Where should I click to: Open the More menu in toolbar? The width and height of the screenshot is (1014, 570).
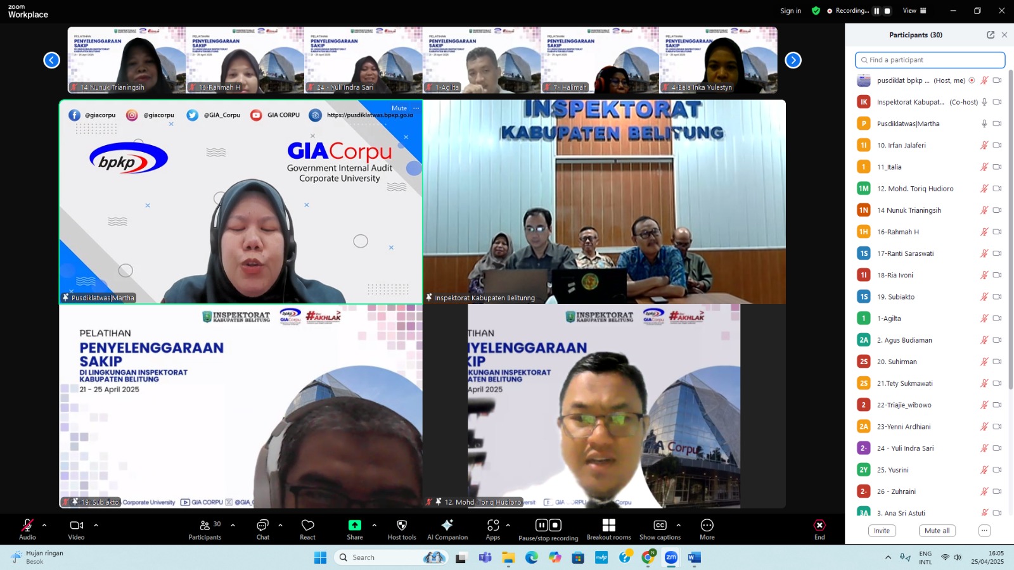(x=707, y=529)
